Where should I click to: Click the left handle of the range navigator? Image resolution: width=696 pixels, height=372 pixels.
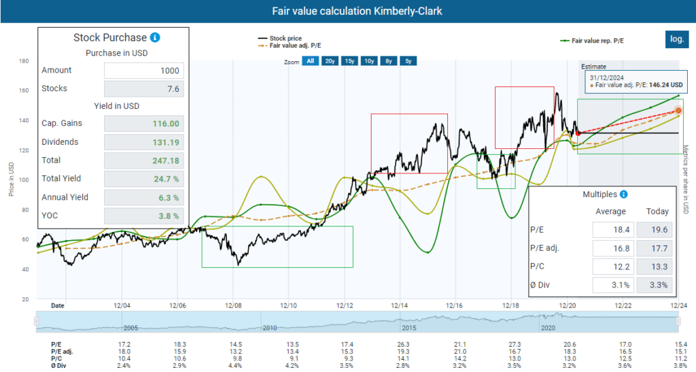(37, 322)
